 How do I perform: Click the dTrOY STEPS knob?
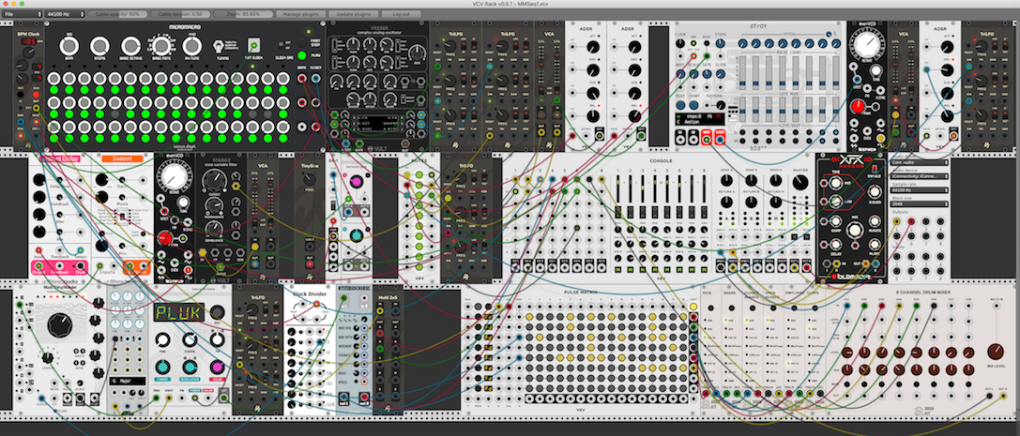point(720,43)
